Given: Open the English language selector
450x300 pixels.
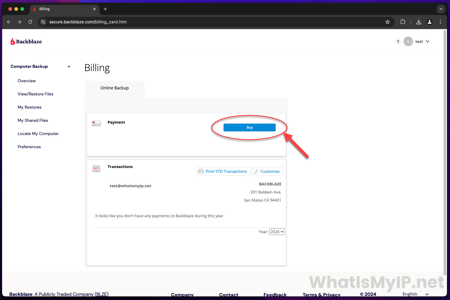Looking at the screenshot, I should pyautogui.click(x=415, y=294).
